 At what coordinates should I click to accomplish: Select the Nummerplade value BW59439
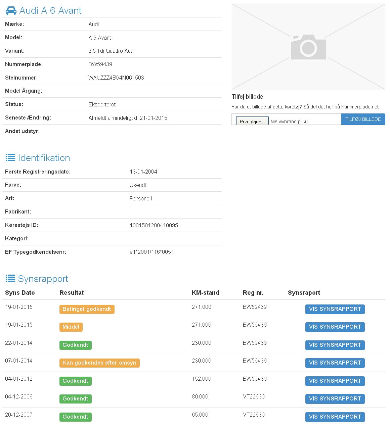(100, 64)
